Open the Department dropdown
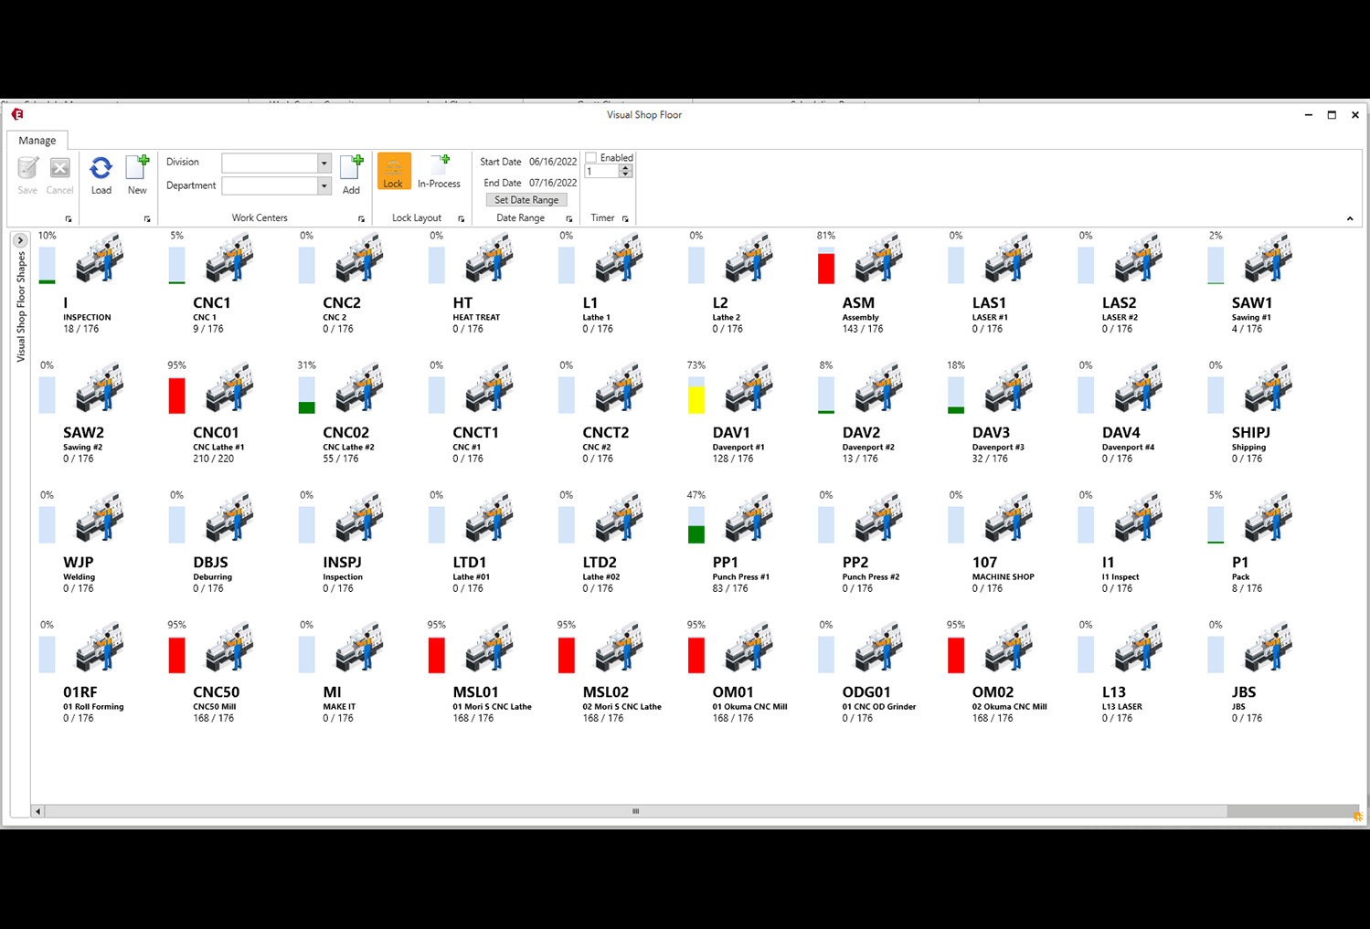 (x=324, y=185)
